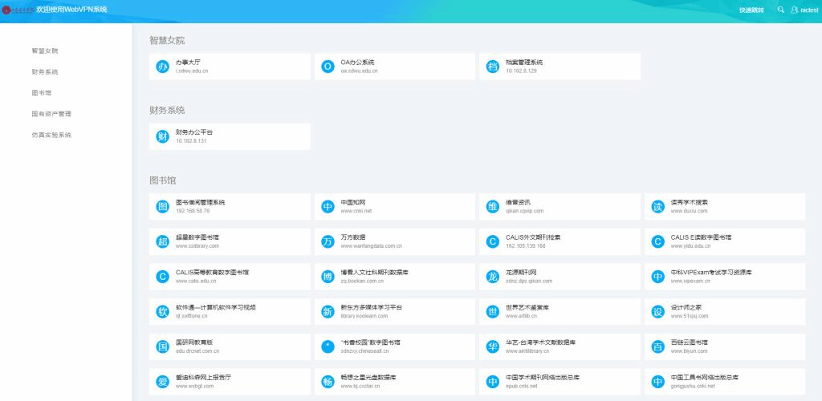
Task: Click the search magnifier icon in header
Action: [780, 10]
